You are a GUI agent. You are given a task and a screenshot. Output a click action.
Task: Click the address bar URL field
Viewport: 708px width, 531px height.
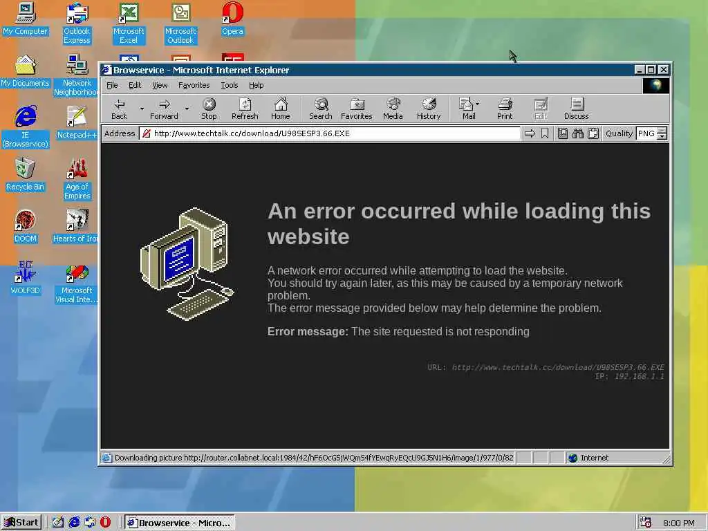coord(330,133)
